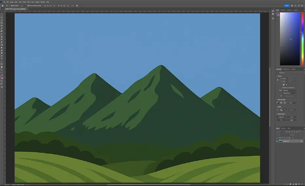Screen dimensions: 305x186
Task: Select the Clone Stamp tool
Action: coord(2,36)
